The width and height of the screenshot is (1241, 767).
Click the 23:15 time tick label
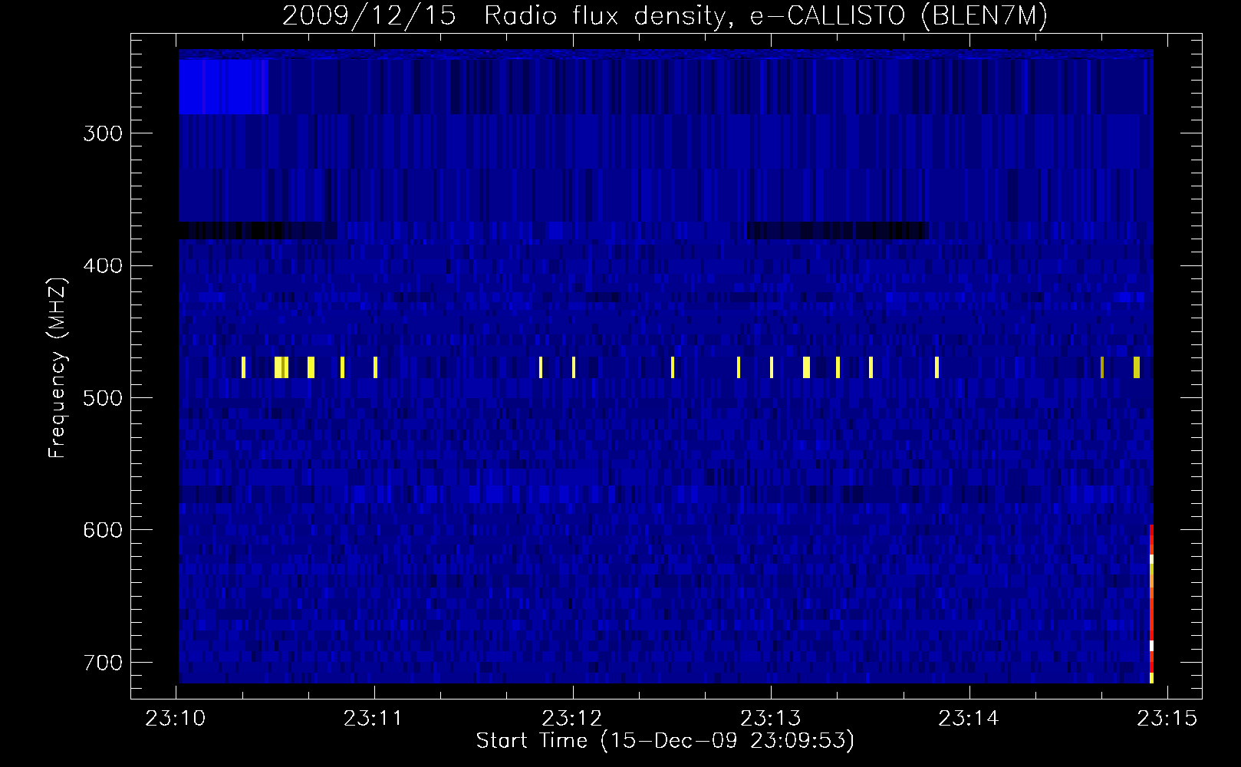1167,719
